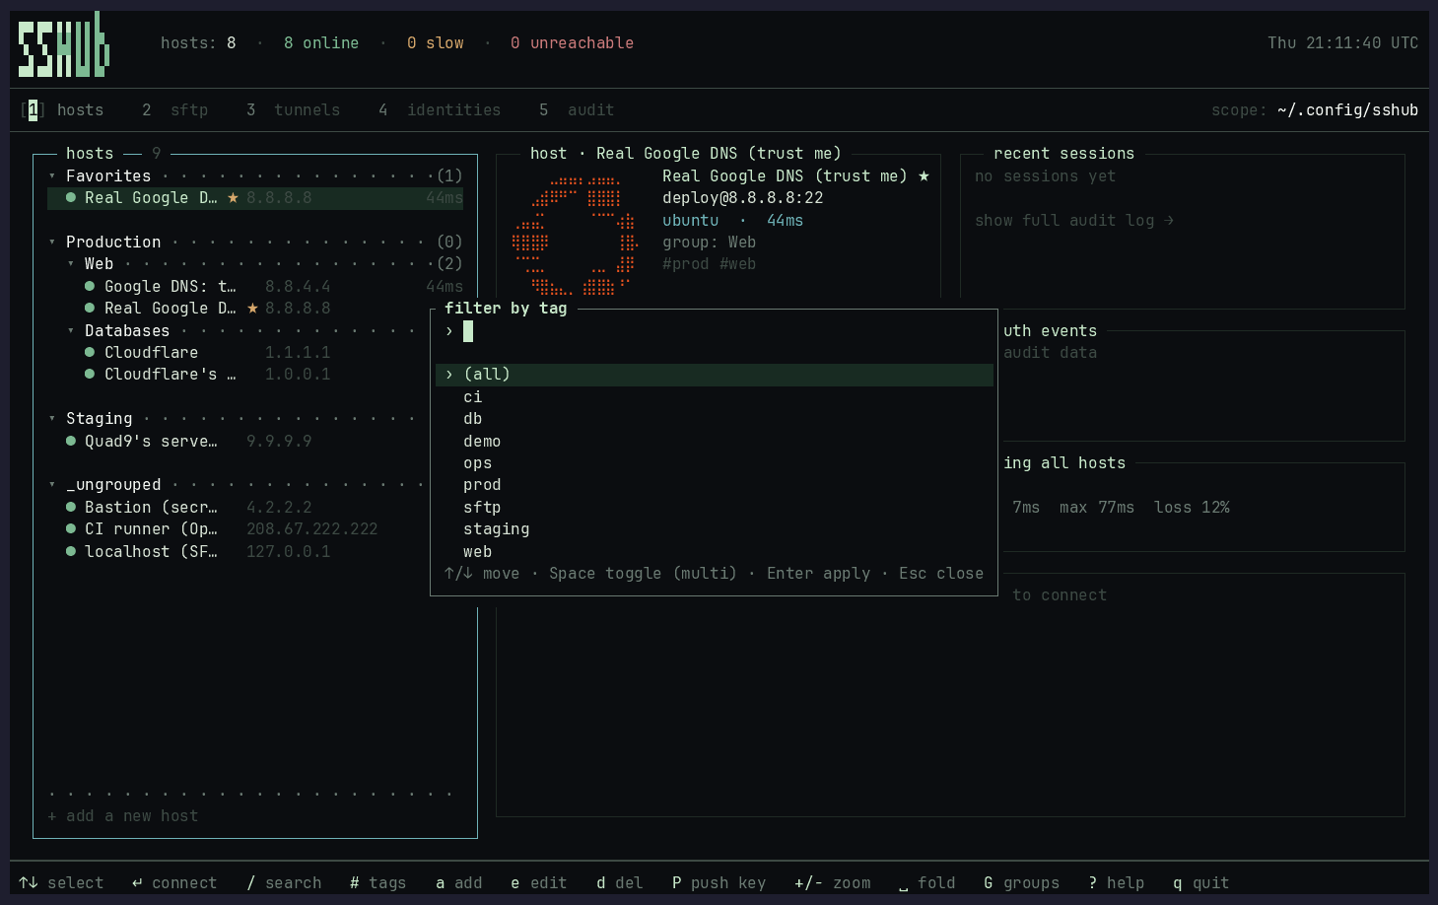
Task: Click the tags hint in the footer
Action: tap(378, 883)
